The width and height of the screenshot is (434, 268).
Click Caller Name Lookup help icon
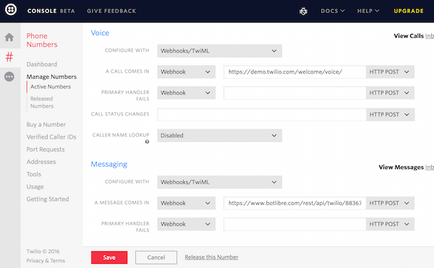(147, 142)
